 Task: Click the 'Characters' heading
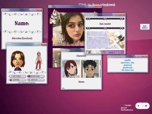pos(81,56)
